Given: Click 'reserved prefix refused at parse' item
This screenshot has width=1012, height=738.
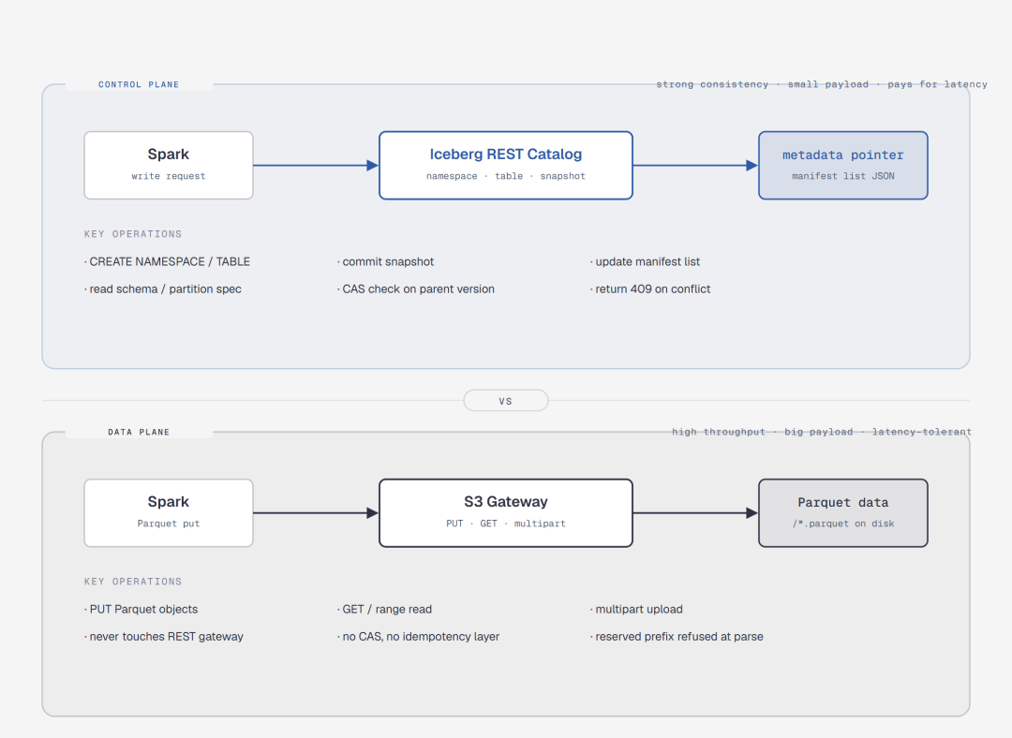Looking at the screenshot, I should click(677, 637).
